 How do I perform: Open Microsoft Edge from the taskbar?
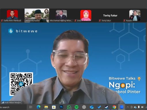[x=39, y=107]
